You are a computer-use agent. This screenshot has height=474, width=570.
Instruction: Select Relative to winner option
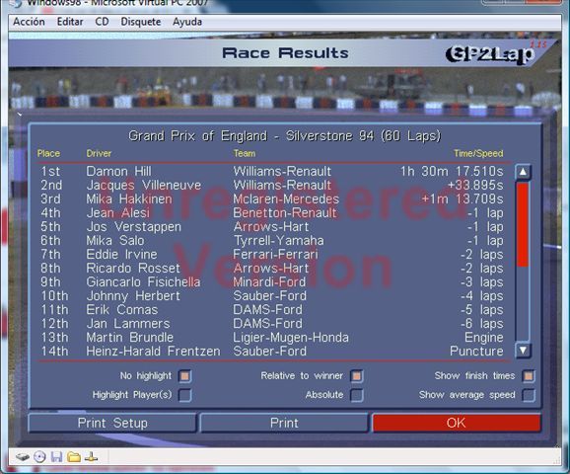click(x=357, y=376)
